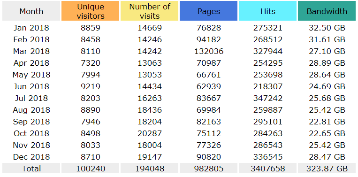Image resolution: width=358 pixels, height=177 pixels.
Task: Click the Month column header
Action: [x=31, y=11]
